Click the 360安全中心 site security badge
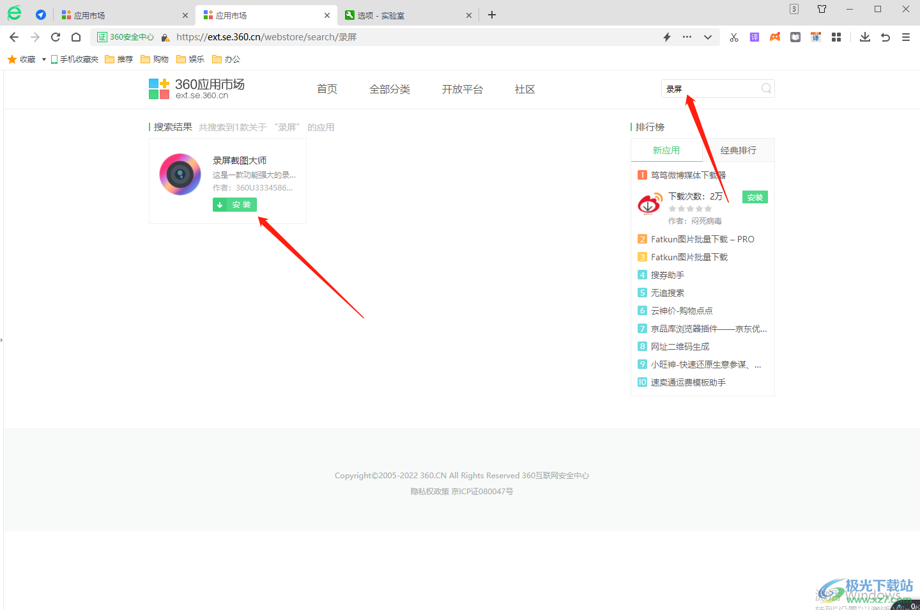Image resolution: width=920 pixels, height=610 pixels. [125, 37]
